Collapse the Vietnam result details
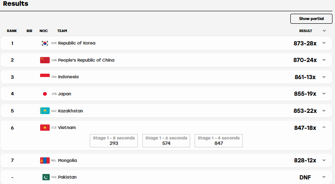This screenshot has height=184, width=335. tap(324, 127)
